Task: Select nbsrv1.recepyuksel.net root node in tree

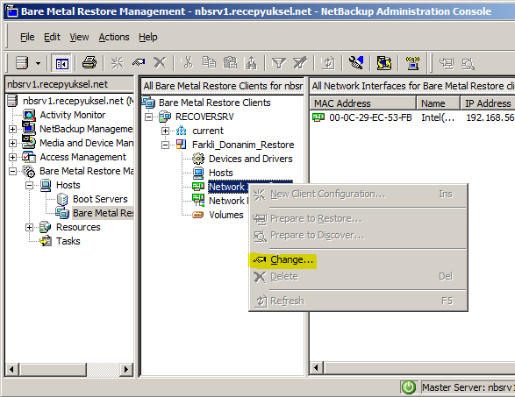Action: [78, 101]
